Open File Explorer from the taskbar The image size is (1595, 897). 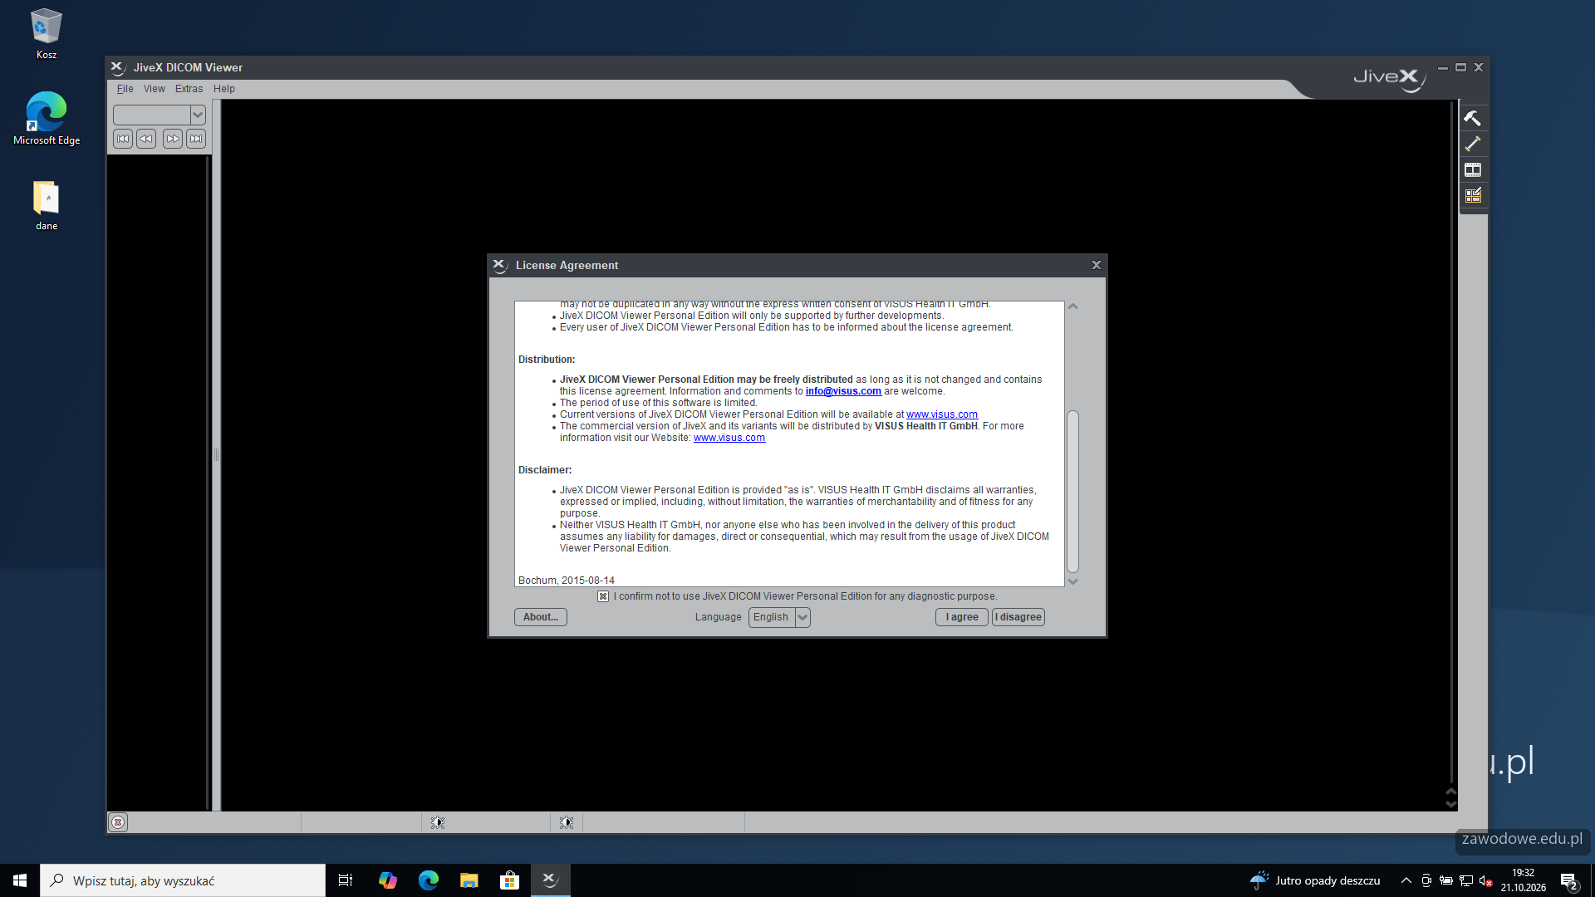click(x=469, y=880)
